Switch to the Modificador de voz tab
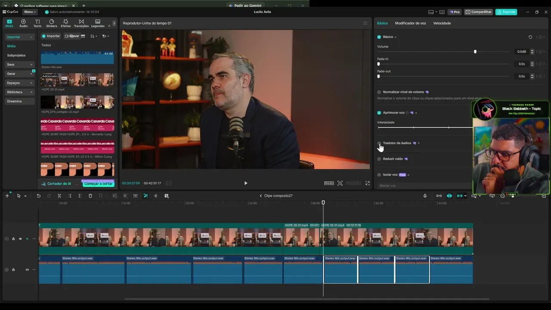The image size is (551, 310). pyautogui.click(x=410, y=23)
